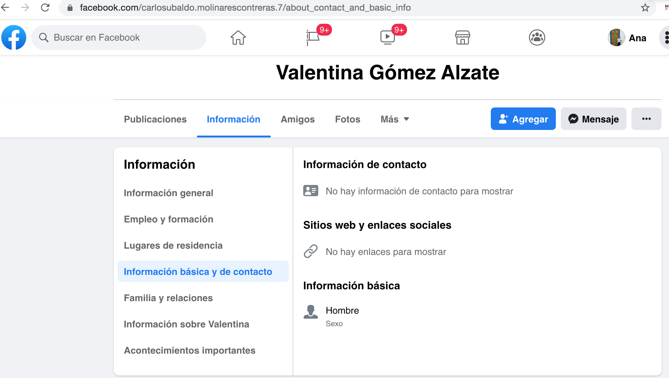This screenshot has height=378, width=669.
Task: Open the Home feed icon
Action: 238,37
